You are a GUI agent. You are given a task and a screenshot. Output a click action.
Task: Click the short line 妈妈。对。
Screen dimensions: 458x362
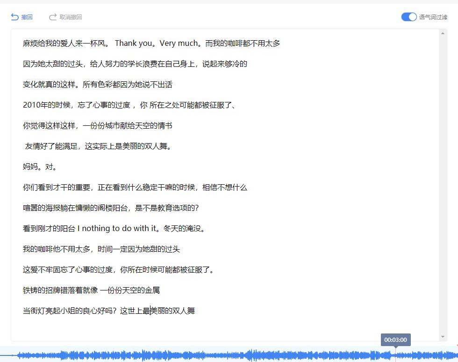40,167
